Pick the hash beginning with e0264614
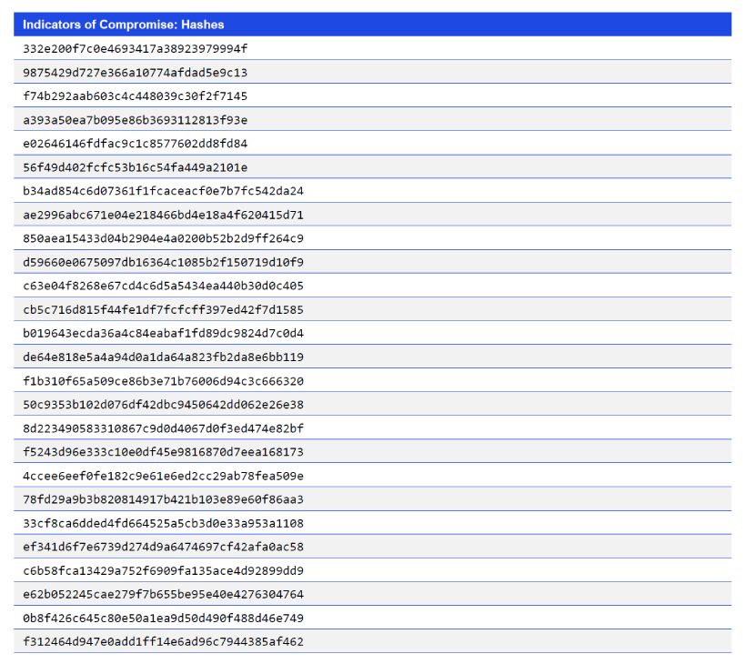Image resolution: width=746 pixels, height=664 pixels. click(136, 143)
